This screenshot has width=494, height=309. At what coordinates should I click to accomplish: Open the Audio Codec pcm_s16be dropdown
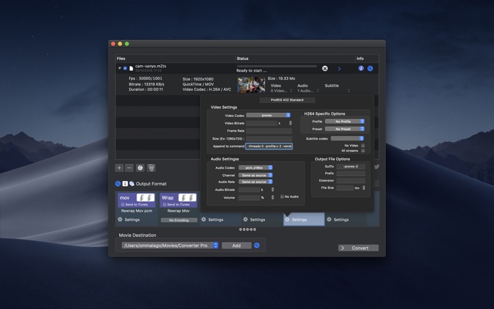click(256, 167)
